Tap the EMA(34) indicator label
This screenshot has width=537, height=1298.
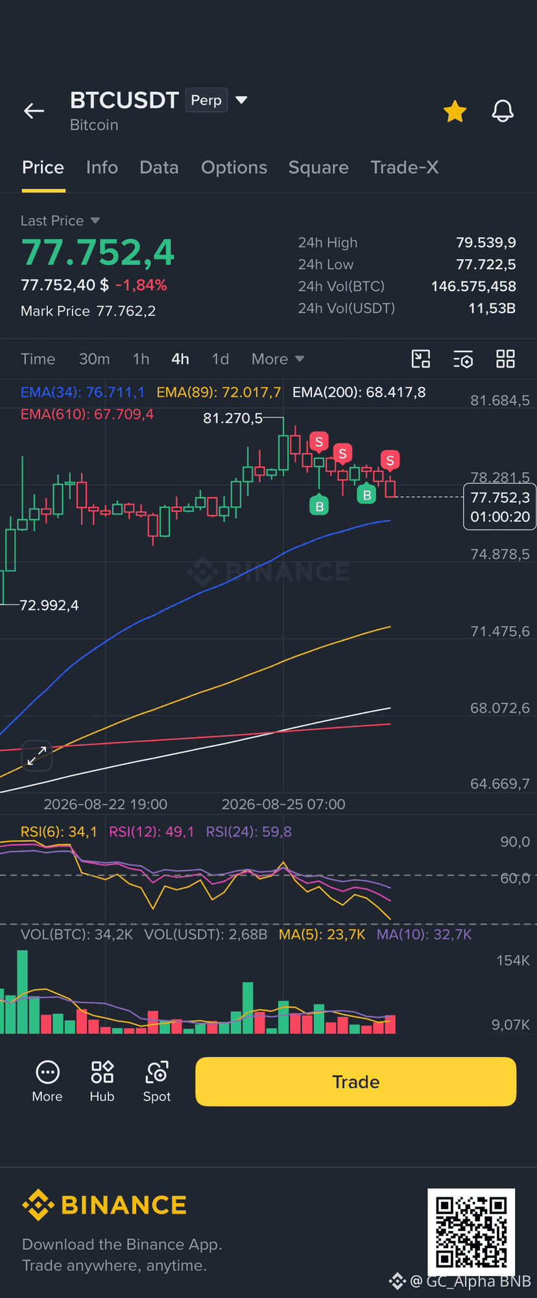[x=83, y=392]
